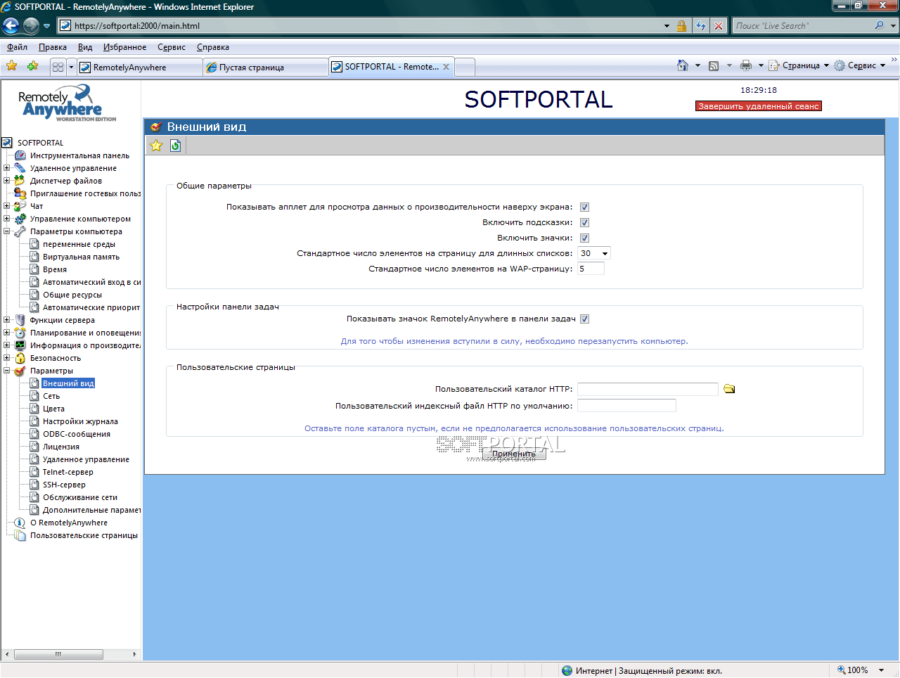The height and width of the screenshot is (678, 900).
Task: Open the Сеть settings page in the tree
Action: pos(51,396)
